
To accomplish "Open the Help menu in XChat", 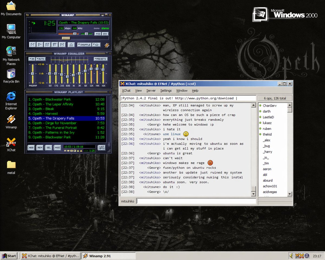I will pos(195,91).
